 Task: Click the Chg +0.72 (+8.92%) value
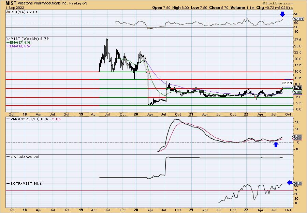point(273,7)
